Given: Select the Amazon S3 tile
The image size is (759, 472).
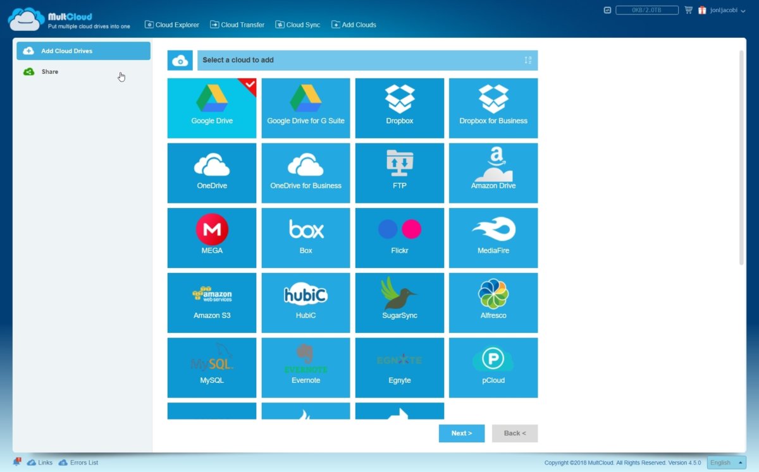Looking at the screenshot, I should (212, 303).
